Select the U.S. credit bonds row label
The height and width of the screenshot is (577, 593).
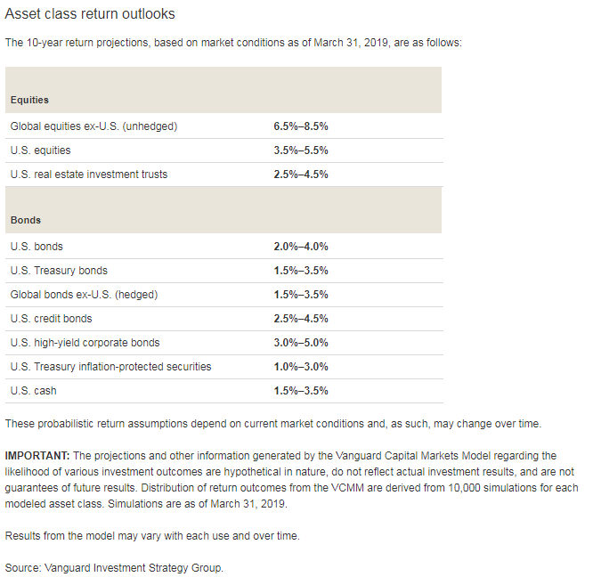[51, 319]
